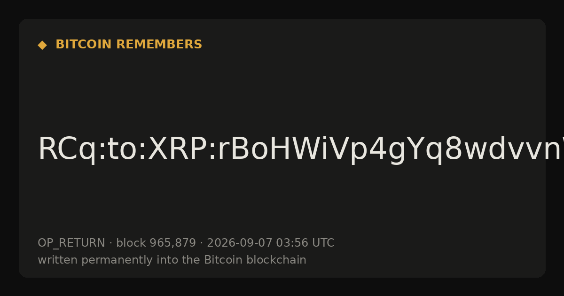Click the 03:56 UTC time stamp
Screen dimensions: 564x296
coord(305,243)
